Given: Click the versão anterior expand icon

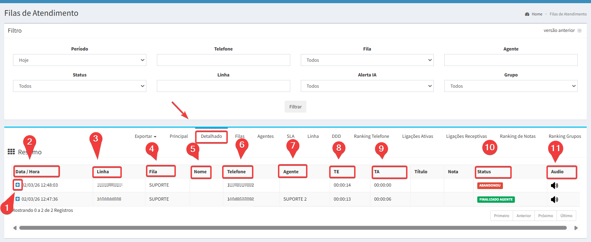Looking at the screenshot, I should [579, 31].
